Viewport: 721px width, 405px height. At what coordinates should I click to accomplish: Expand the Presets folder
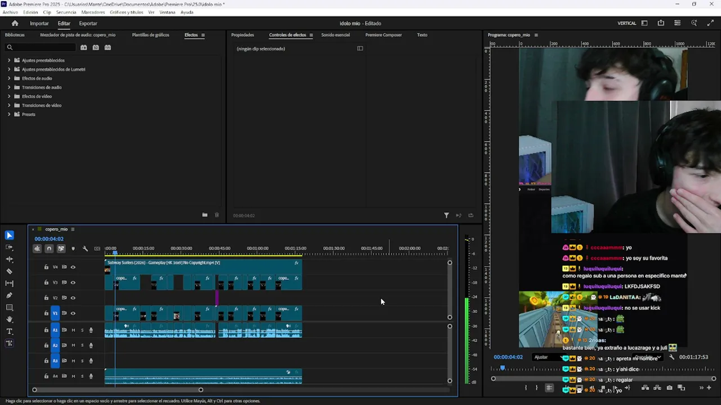(9, 114)
